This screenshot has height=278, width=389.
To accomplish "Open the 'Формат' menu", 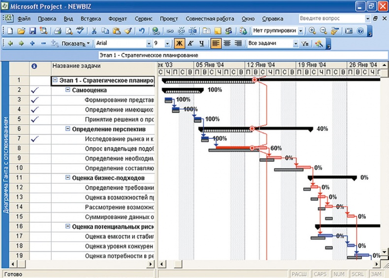I will [117, 19].
